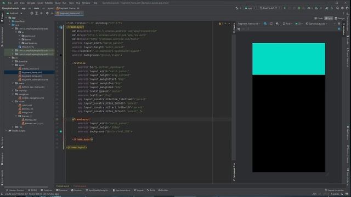The image size is (351, 197).
Task: Click the select opened file target icon
Action: tap(32, 13)
